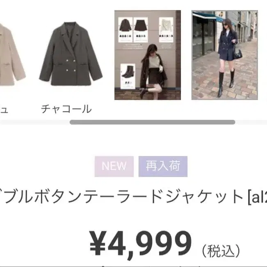The image size is (267, 267).
Task: Tap the partially visible beige color label
Action: pos(4,110)
